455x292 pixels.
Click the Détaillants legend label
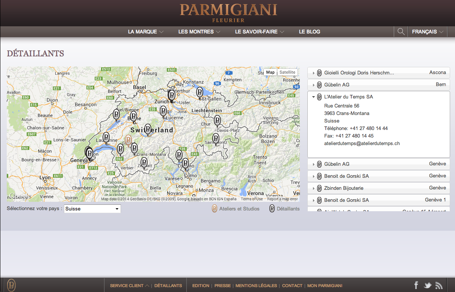coord(288,209)
